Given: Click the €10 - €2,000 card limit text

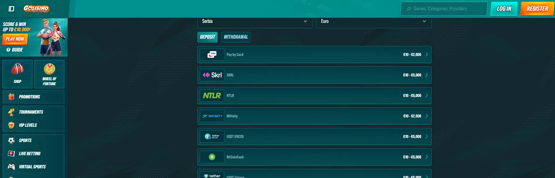Looking at the screenshot, I should point(412,54).
